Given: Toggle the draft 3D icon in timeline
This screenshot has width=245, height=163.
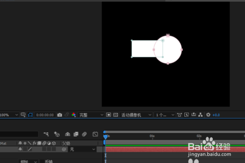Looking at the screenshot, I should point(57,134).
